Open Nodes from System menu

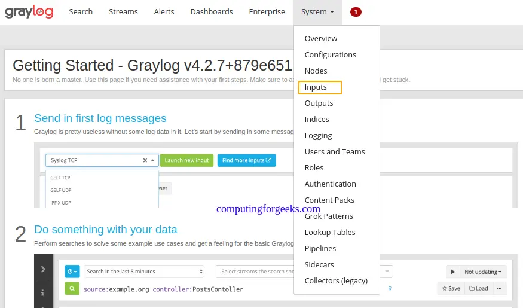(316, 71)
